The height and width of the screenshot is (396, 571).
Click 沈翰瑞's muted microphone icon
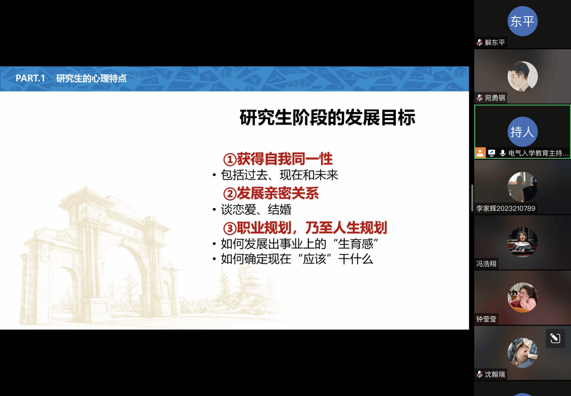point(480,374)
